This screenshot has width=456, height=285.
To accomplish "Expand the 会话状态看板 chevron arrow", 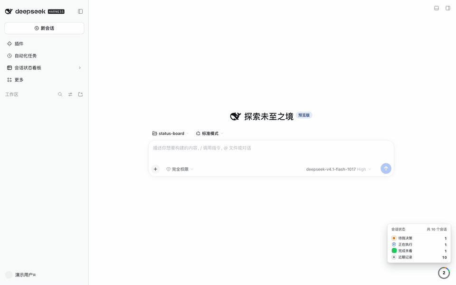I will tap(80, 68).
